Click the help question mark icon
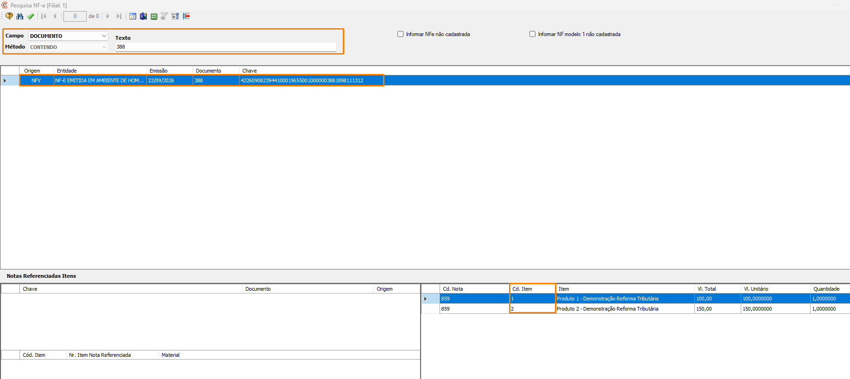 pos(9,16)
